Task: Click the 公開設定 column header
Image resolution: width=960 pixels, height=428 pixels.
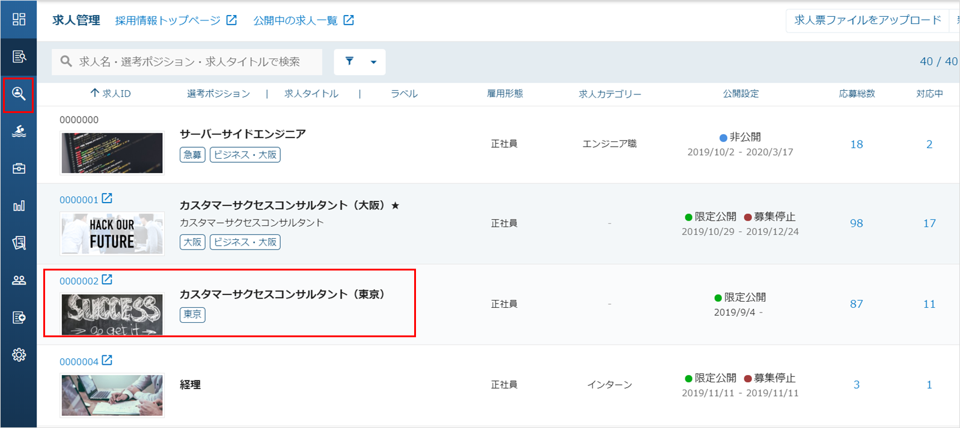Action: pyautogui.click(x=741, y=93)
